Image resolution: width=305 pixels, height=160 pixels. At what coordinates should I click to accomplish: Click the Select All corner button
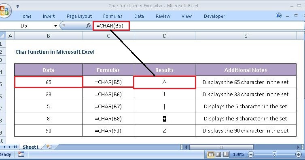3,36
